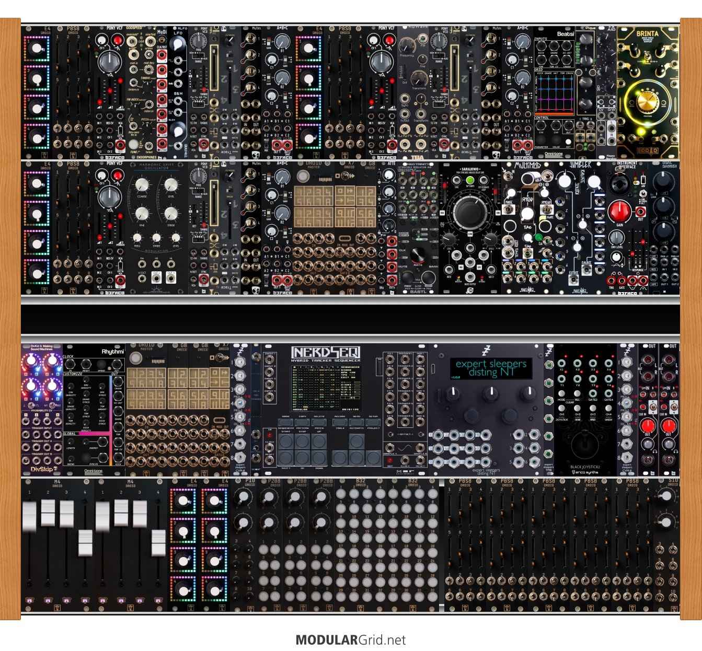
Task: Click the large gold knob on BRINTA
Action: 647,102
